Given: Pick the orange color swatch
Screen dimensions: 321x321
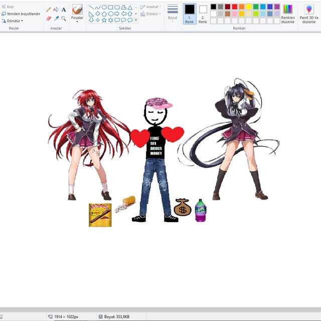Looking at the screenshot, I should (242, 7).
